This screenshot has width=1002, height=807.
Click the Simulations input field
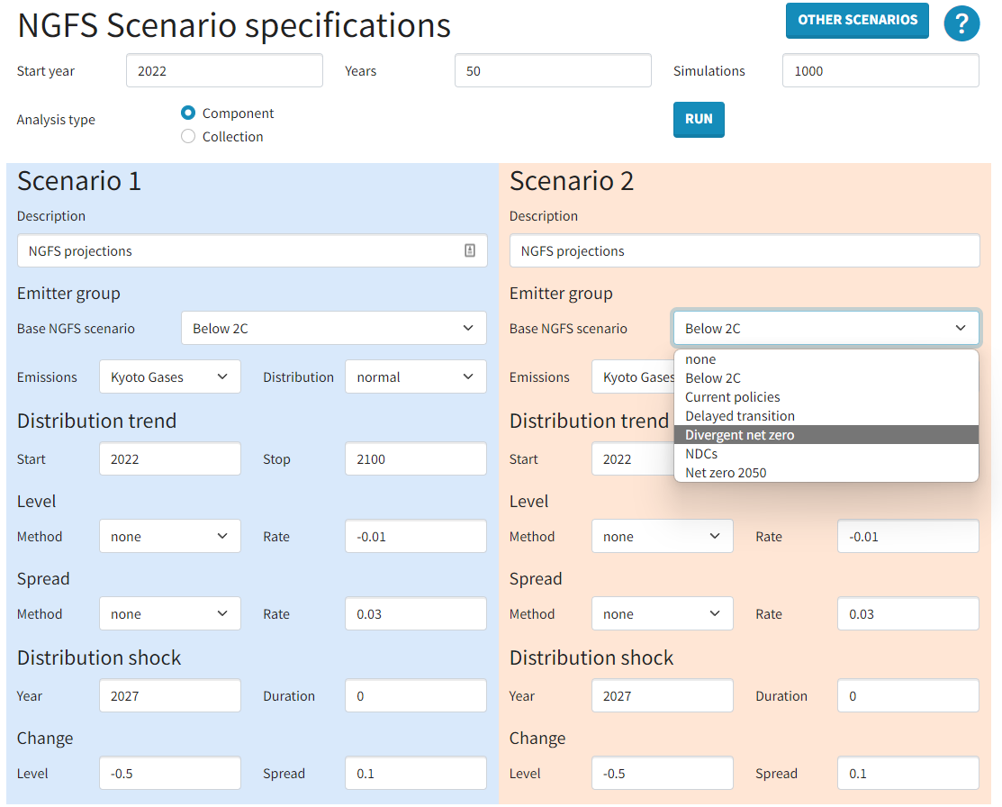coord(880,70)
